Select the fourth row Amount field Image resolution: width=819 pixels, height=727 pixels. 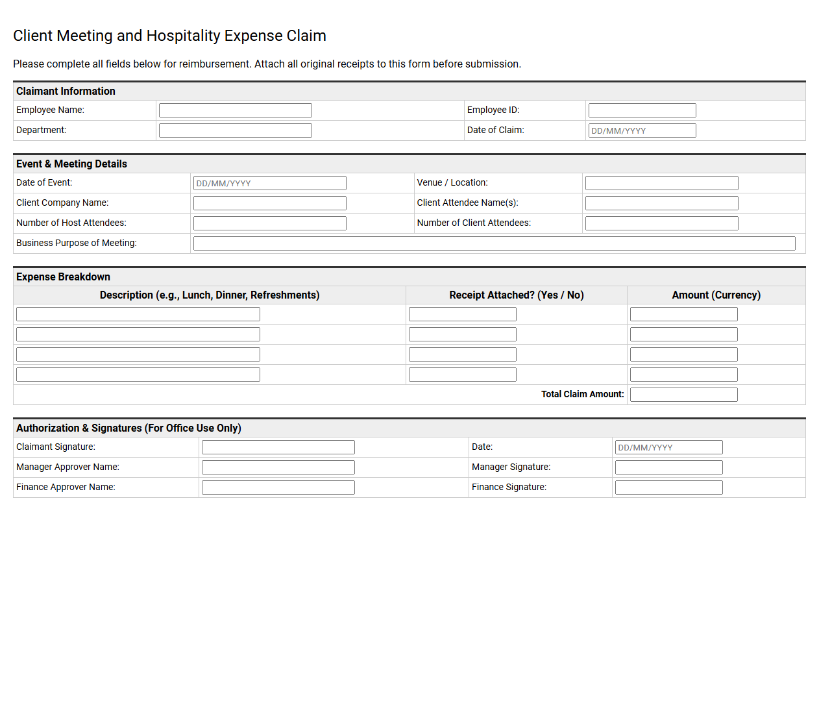[684, 375]
